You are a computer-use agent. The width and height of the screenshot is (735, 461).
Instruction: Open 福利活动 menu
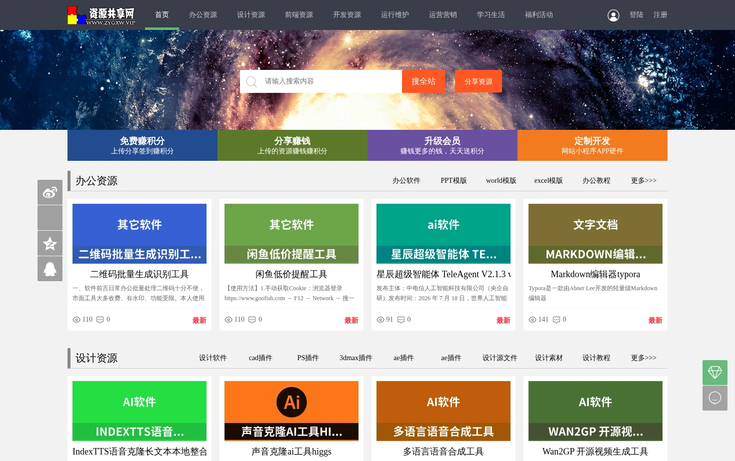point(539,15)
